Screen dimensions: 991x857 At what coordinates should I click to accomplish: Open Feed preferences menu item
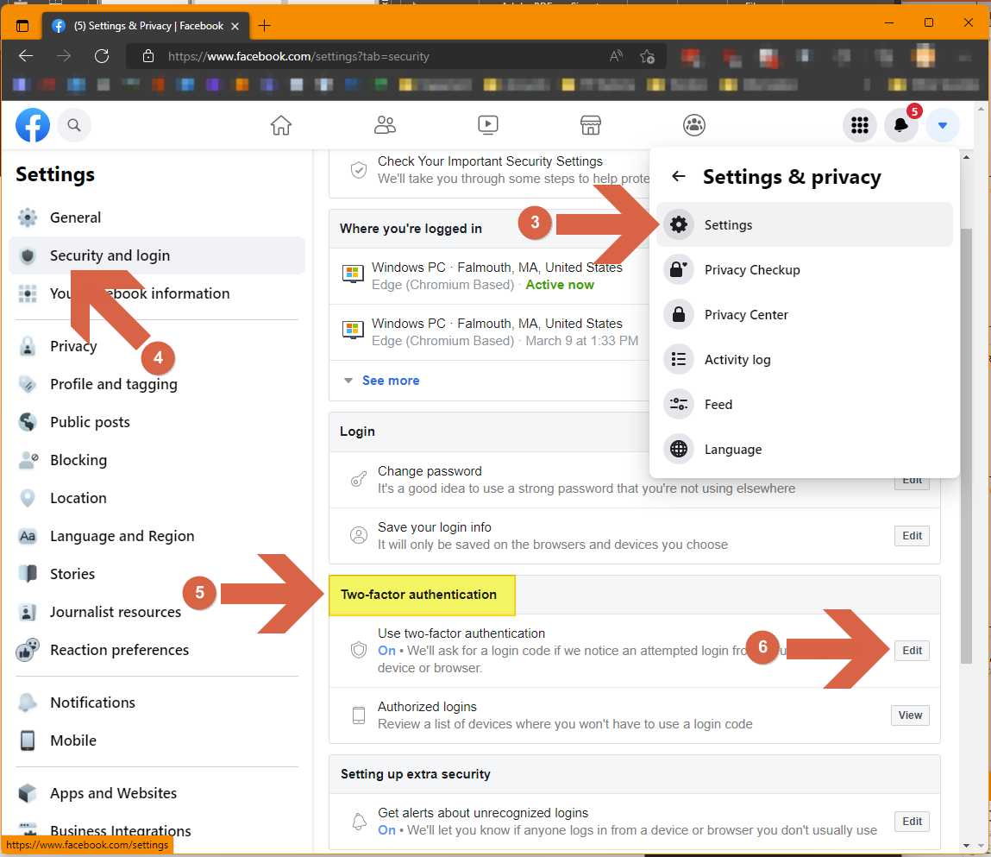point(804,404)
